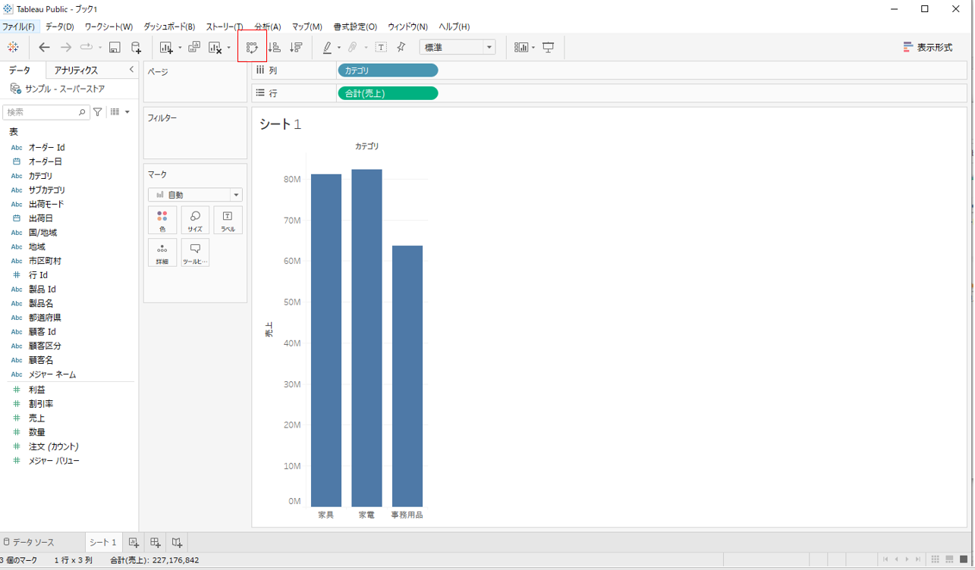
Task: Save the workbook with the floppy icon
Action: pyautogui.click(x=115, y=47)
